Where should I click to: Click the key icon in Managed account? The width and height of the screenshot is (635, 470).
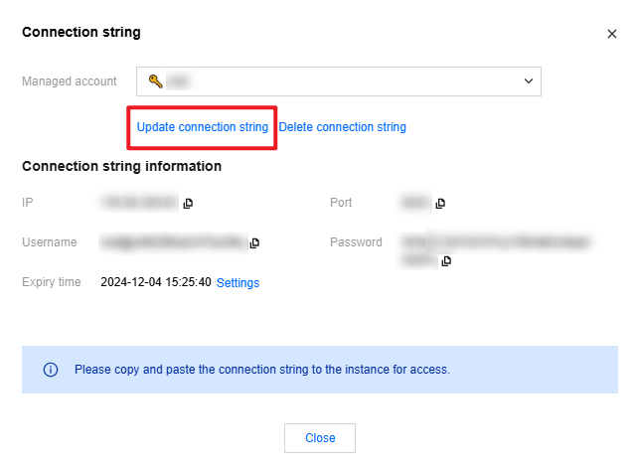tap(155, 80)
